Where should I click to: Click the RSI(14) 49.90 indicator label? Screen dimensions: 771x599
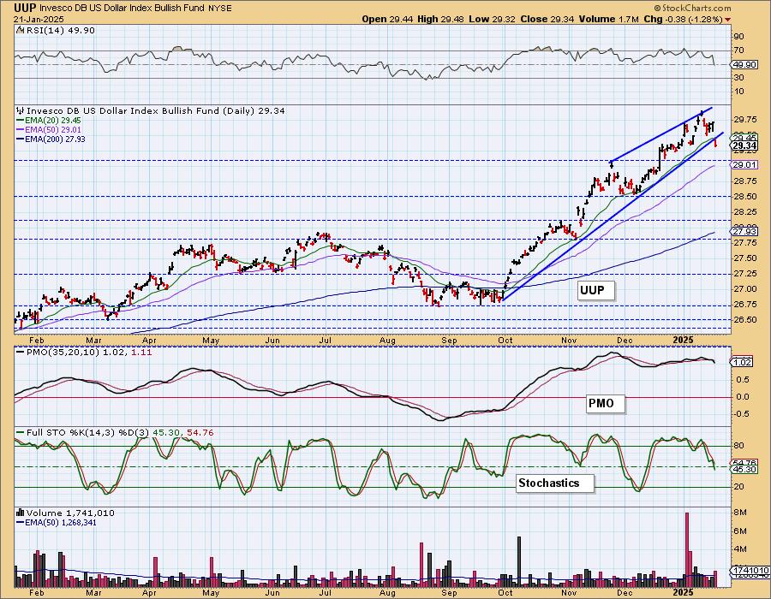(60, 30)
